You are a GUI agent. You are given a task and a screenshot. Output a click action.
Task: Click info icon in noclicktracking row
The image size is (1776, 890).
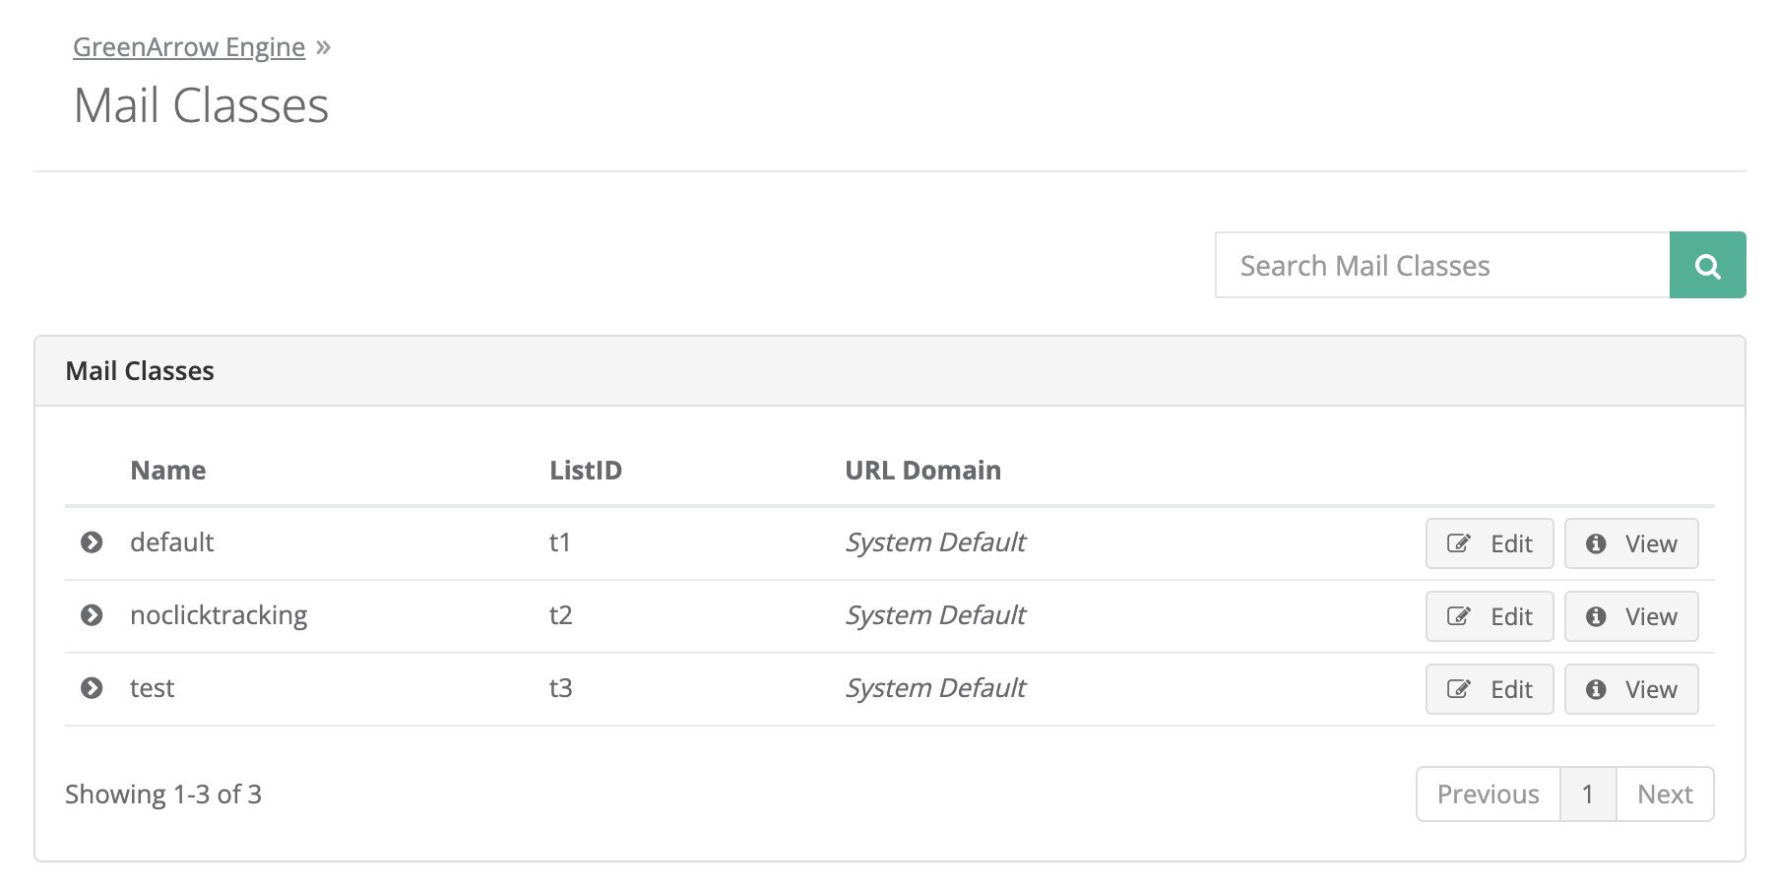tap(1596, 616)
